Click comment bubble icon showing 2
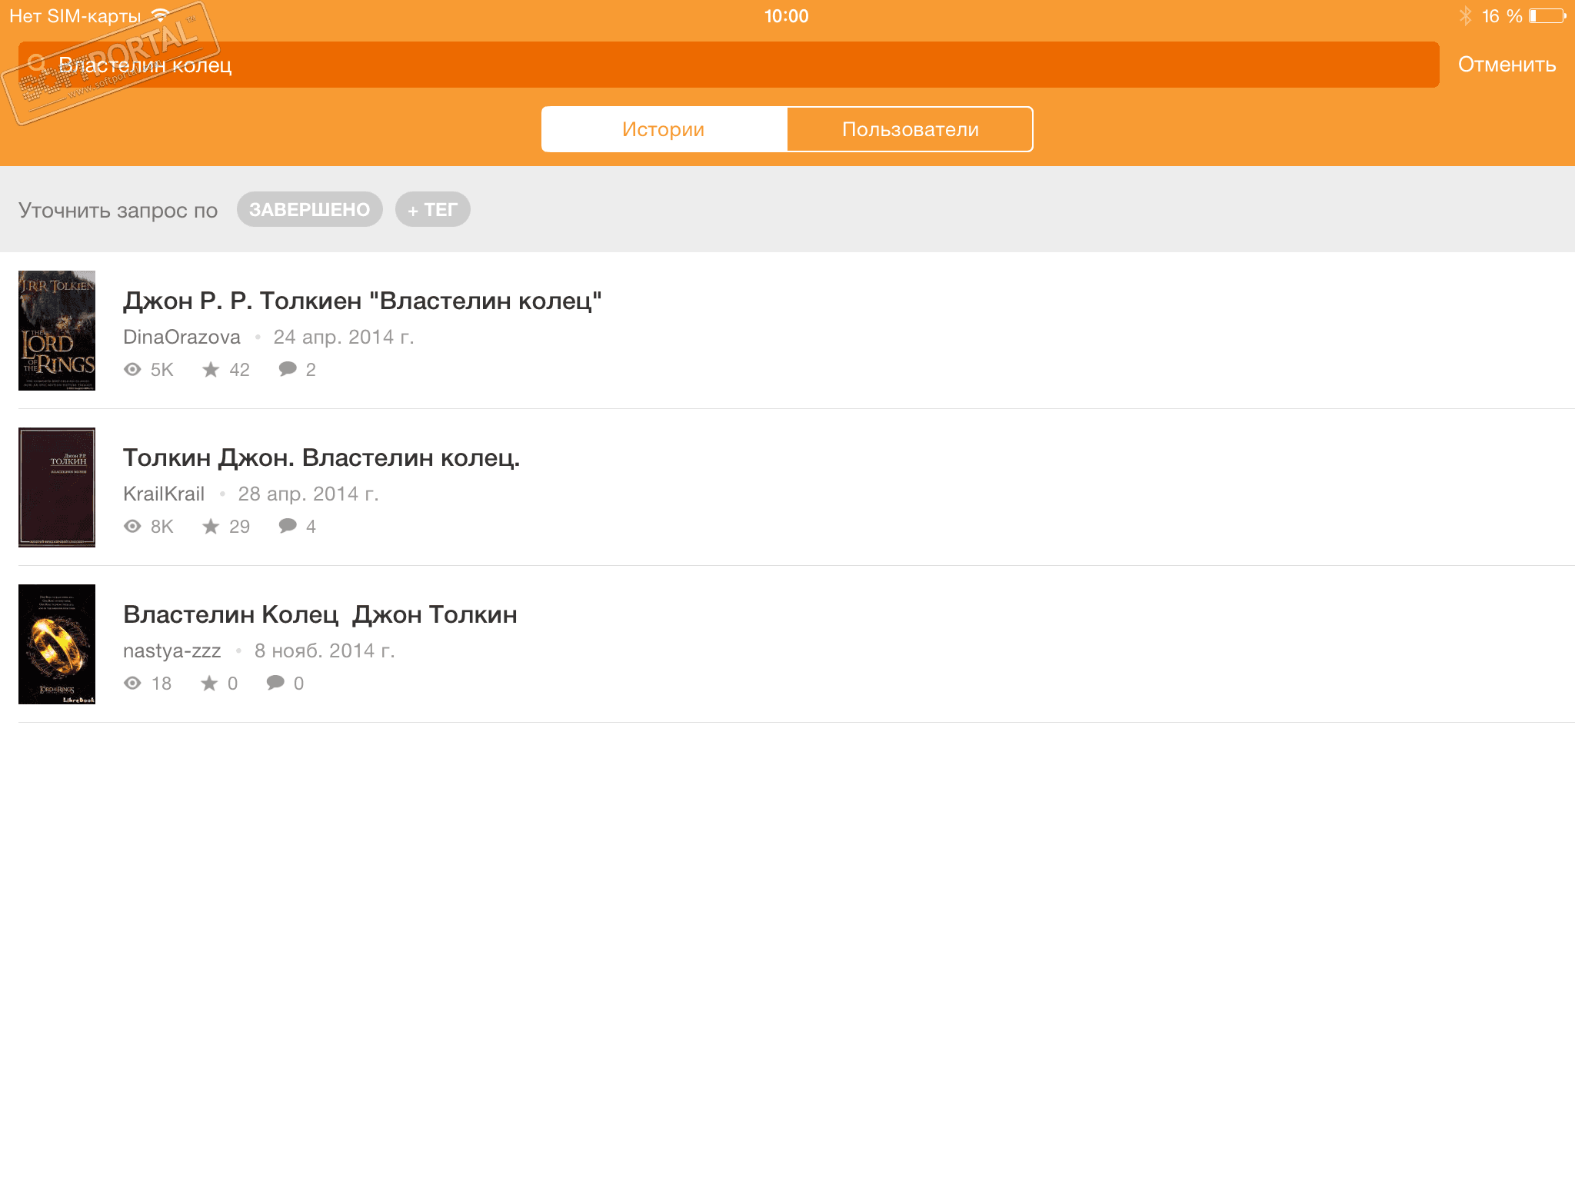 288,369
